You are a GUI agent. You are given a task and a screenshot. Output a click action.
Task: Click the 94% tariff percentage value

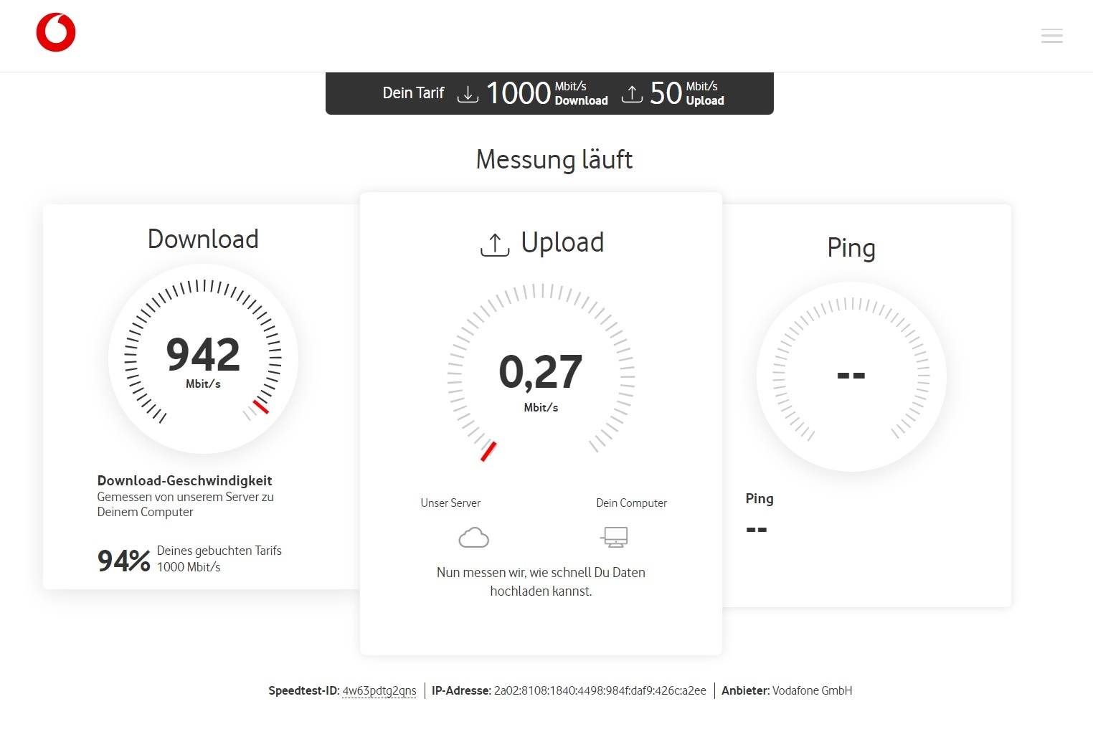124,561
